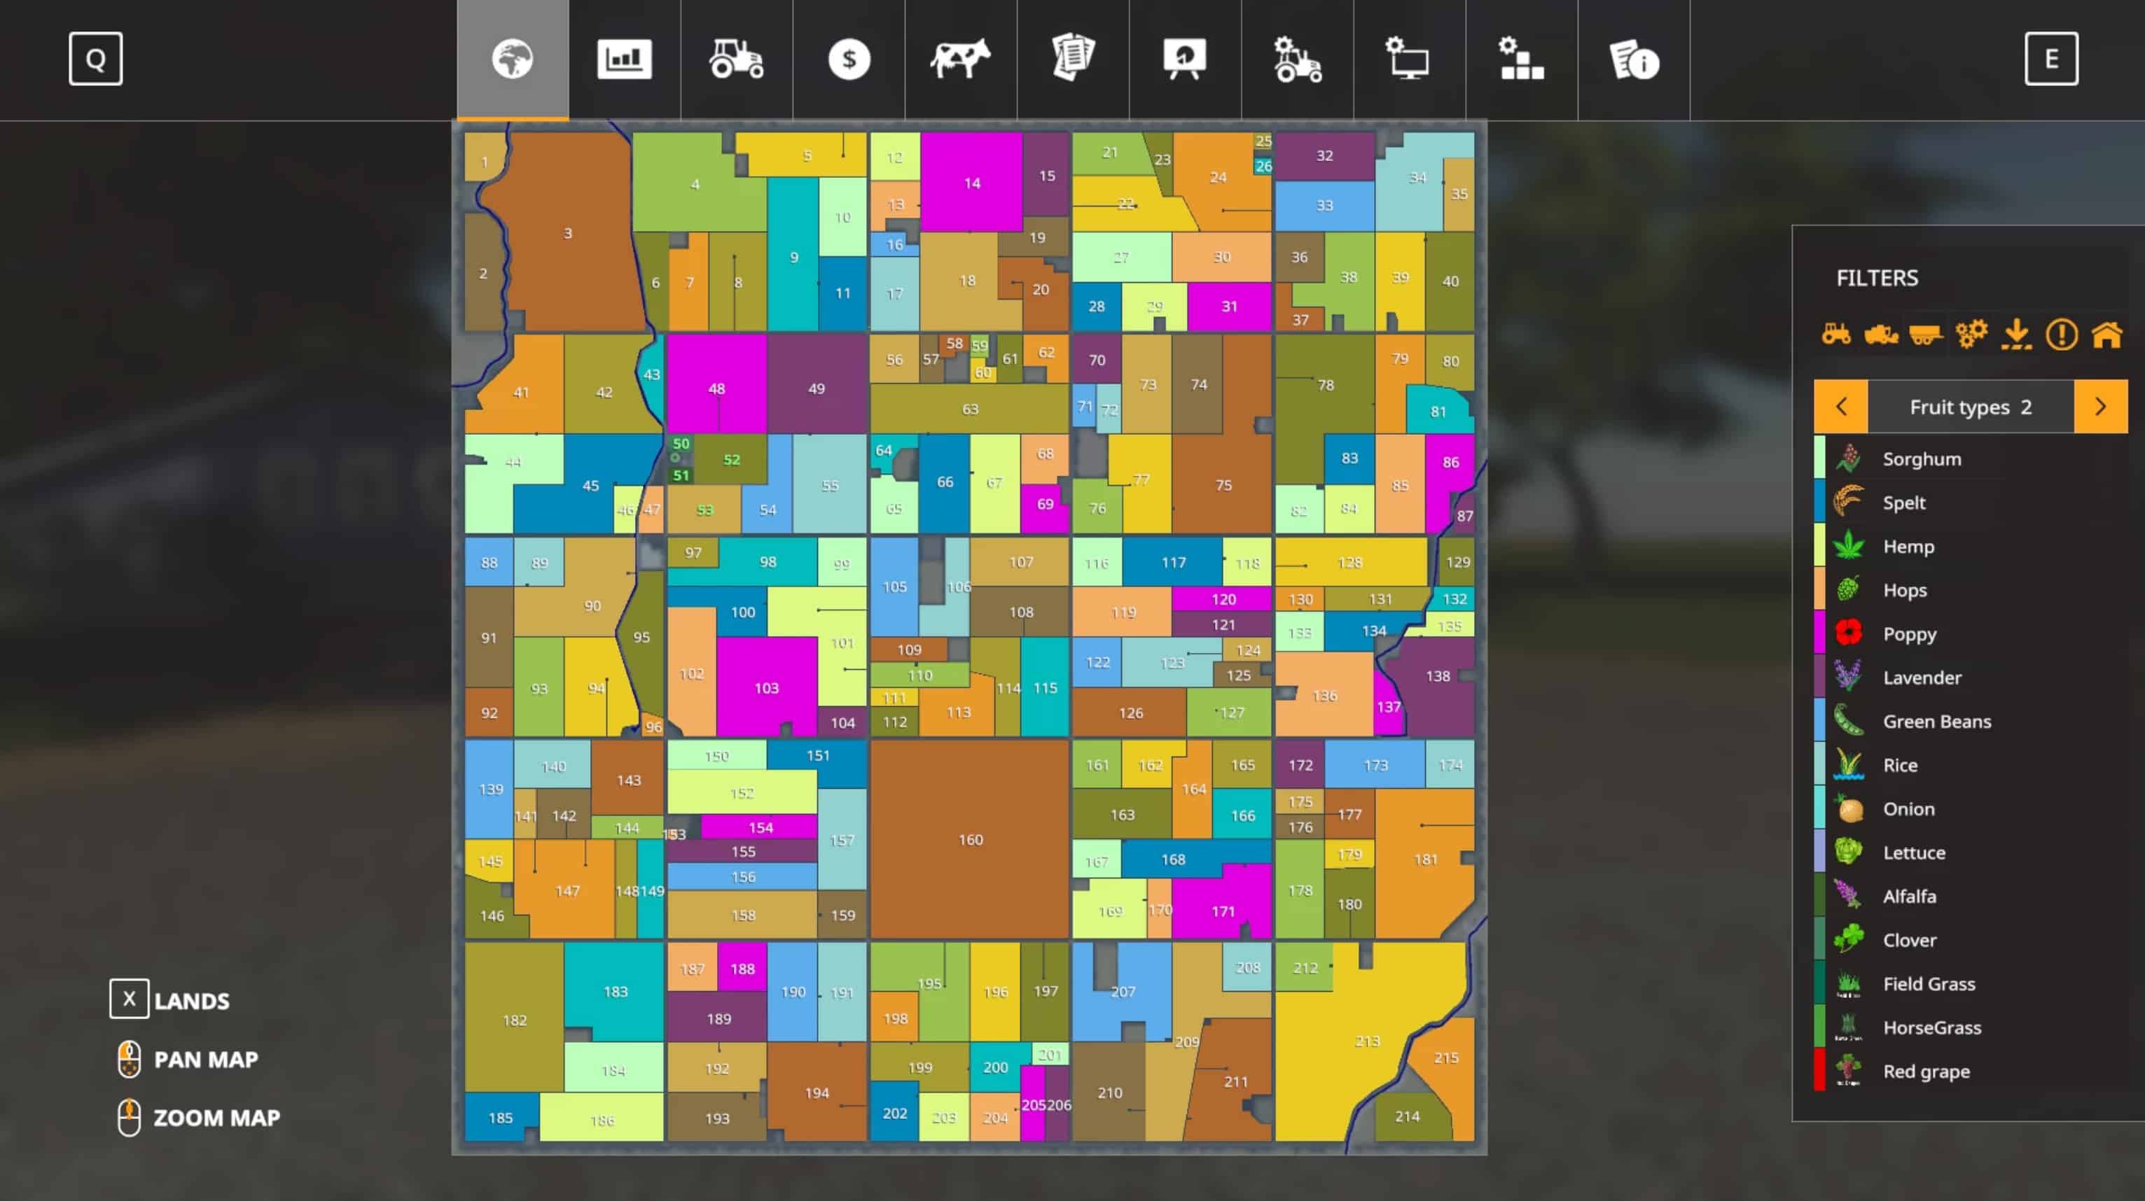The image size is (2145, 1201).
Task: Open the tutorial presentation board icon
Action: click(1184, 60)
